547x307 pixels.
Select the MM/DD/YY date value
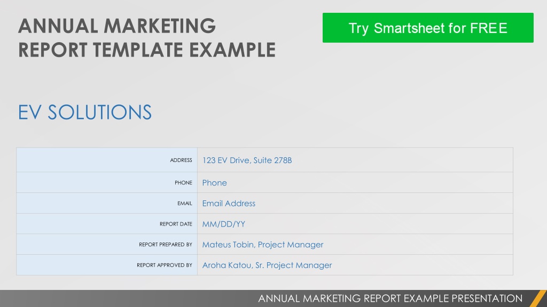tap(224, 224)
